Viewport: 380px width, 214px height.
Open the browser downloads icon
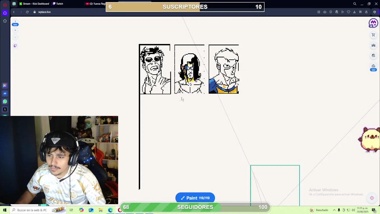pos(354,12)
